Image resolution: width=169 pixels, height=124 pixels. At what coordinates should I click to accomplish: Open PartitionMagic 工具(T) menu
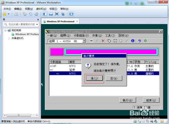[x=110, y=35]
